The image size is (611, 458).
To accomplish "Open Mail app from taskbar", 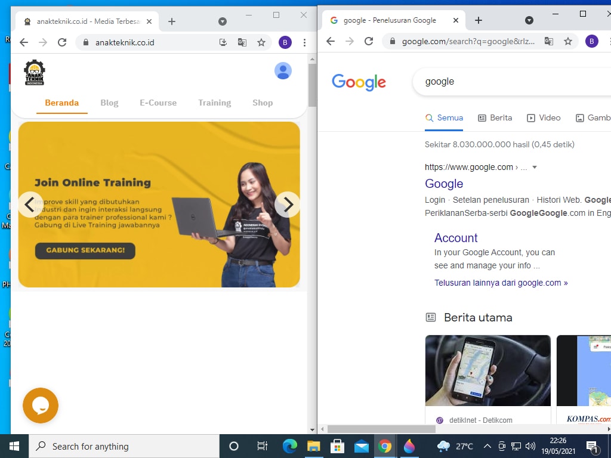I will coord(361,446).
